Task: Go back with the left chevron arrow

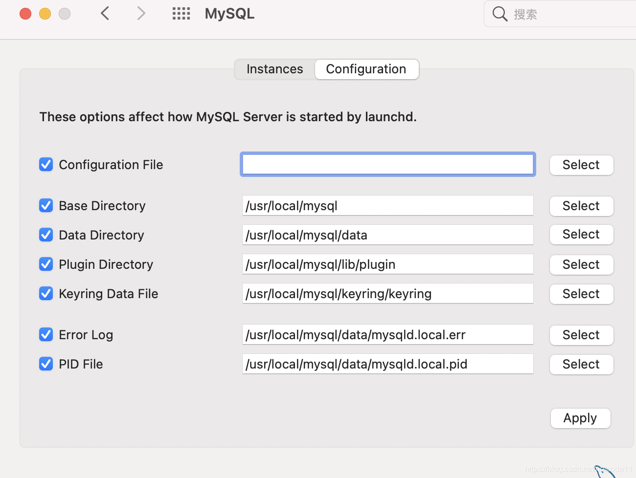Action: (105, 13)
